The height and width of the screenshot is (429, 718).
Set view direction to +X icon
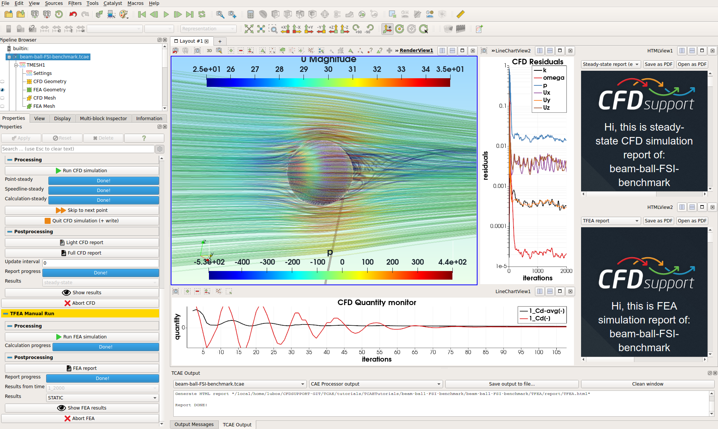285,29
